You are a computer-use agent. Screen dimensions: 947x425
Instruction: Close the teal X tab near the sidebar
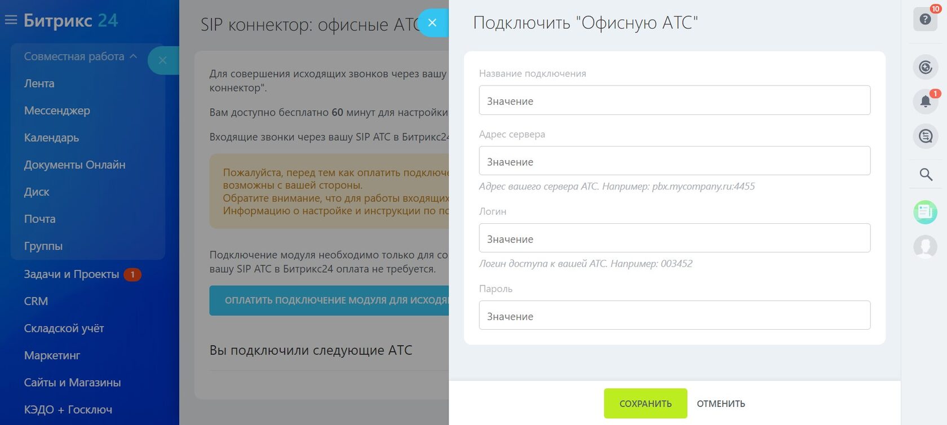click(163, 60)
